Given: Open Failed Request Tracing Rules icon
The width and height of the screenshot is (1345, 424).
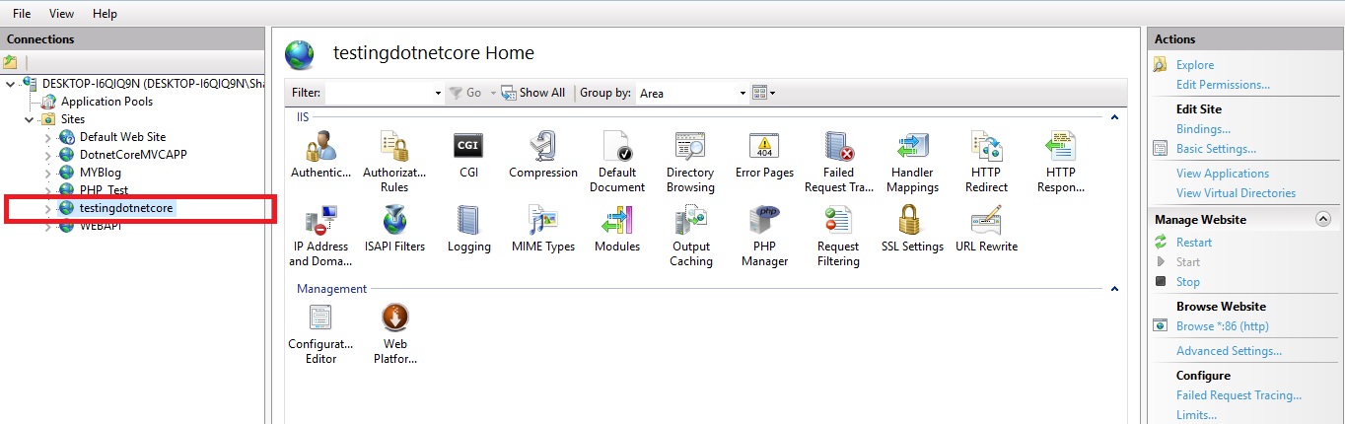Looking at the screenshot, I should click(839, 163).
